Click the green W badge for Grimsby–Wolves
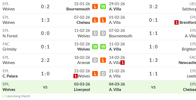The height and width of the screenshot is (100, 196). pyautogui.click(x=95, y=47)
